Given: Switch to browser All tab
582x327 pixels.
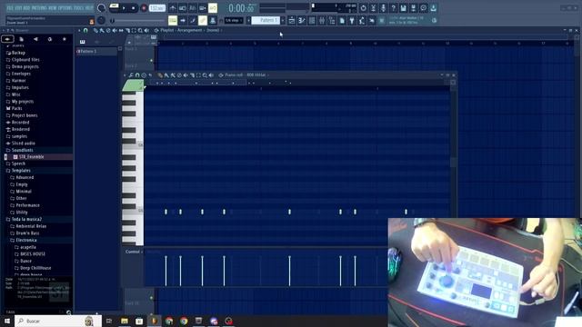Looking at the screenshot, I should (7, 39).
